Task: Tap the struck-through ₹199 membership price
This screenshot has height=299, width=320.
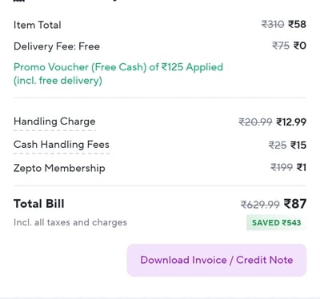Action: pyautogui.click(x=282, y=168)
